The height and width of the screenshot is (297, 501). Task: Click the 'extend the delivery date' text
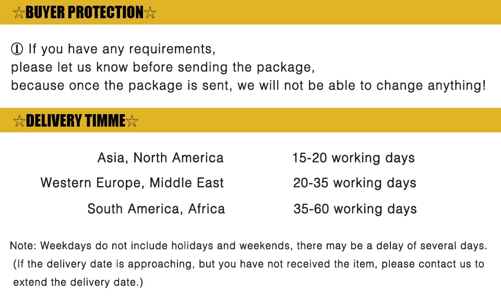coord(78,282)
